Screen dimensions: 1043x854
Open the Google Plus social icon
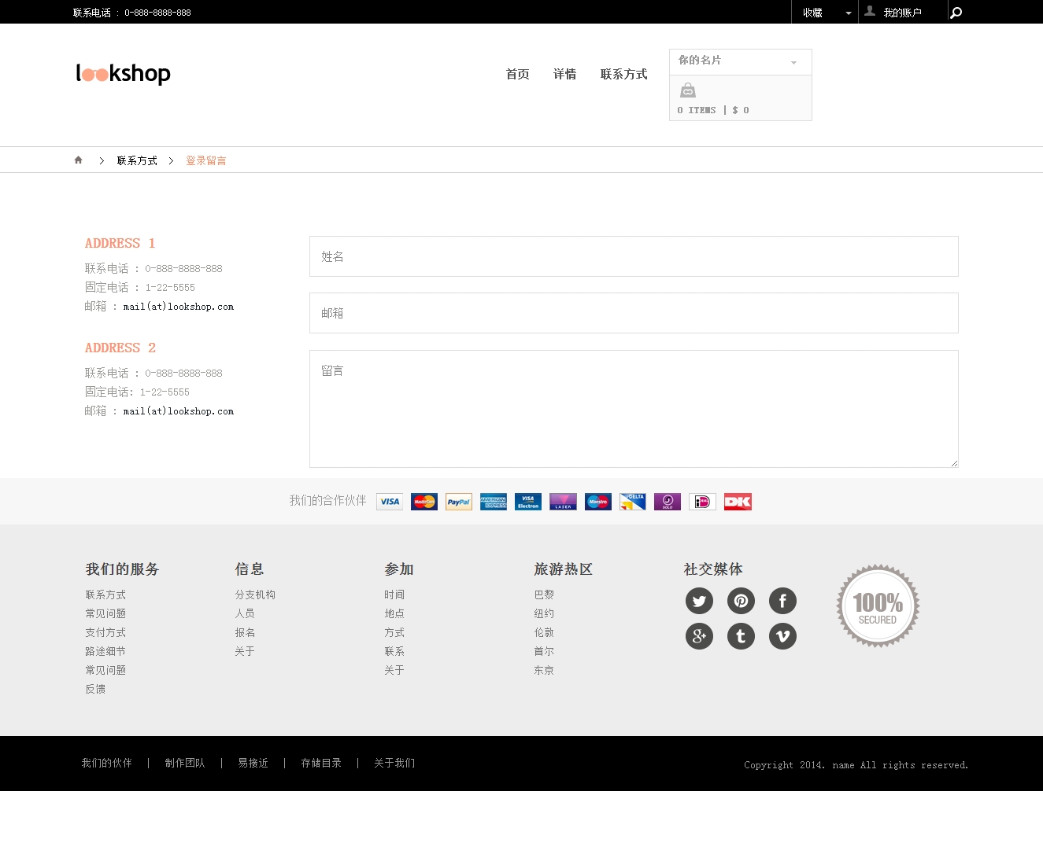[x=699, y=636]
